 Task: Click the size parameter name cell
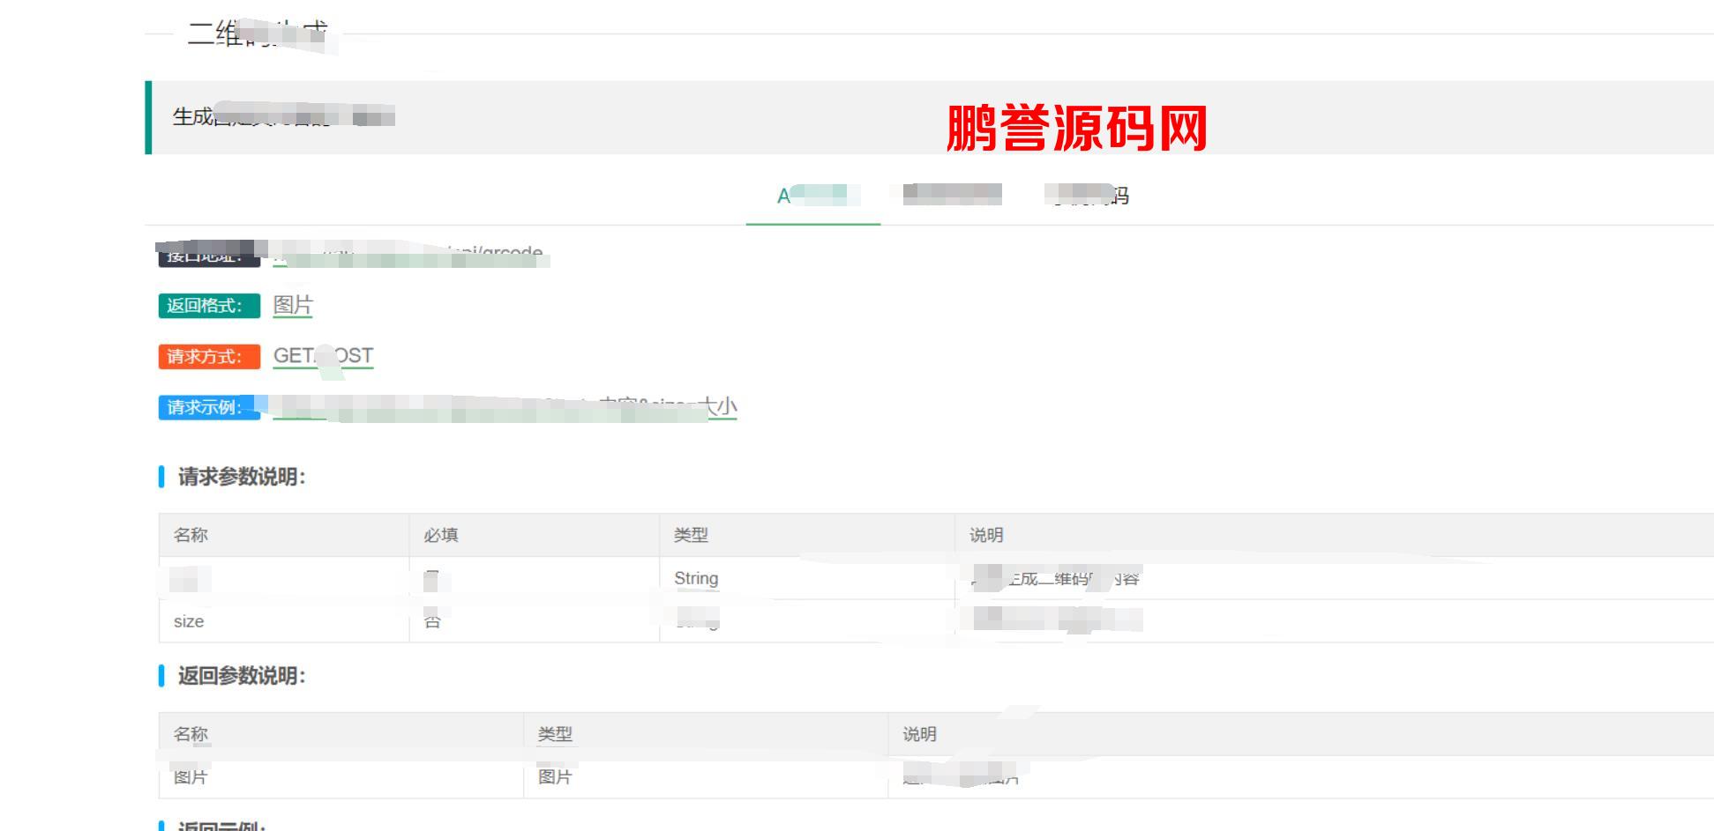pyautogui.click(x=189, y=621)
